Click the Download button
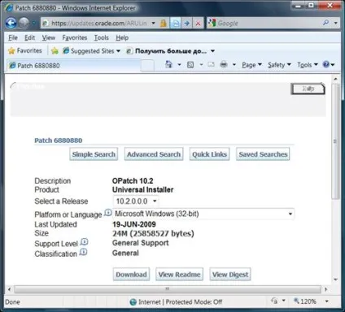 tap(131, 275)
